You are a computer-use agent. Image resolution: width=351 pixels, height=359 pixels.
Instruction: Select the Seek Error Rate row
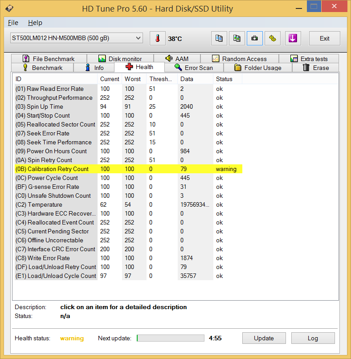click(128, 133)
